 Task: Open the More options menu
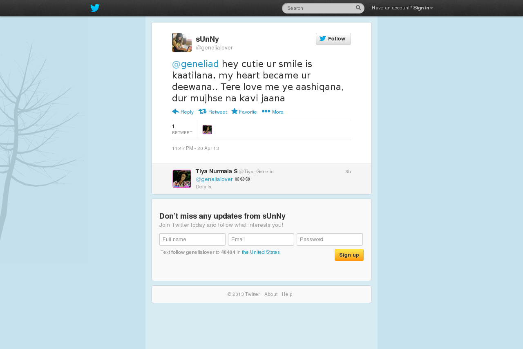tap(273, 112)
